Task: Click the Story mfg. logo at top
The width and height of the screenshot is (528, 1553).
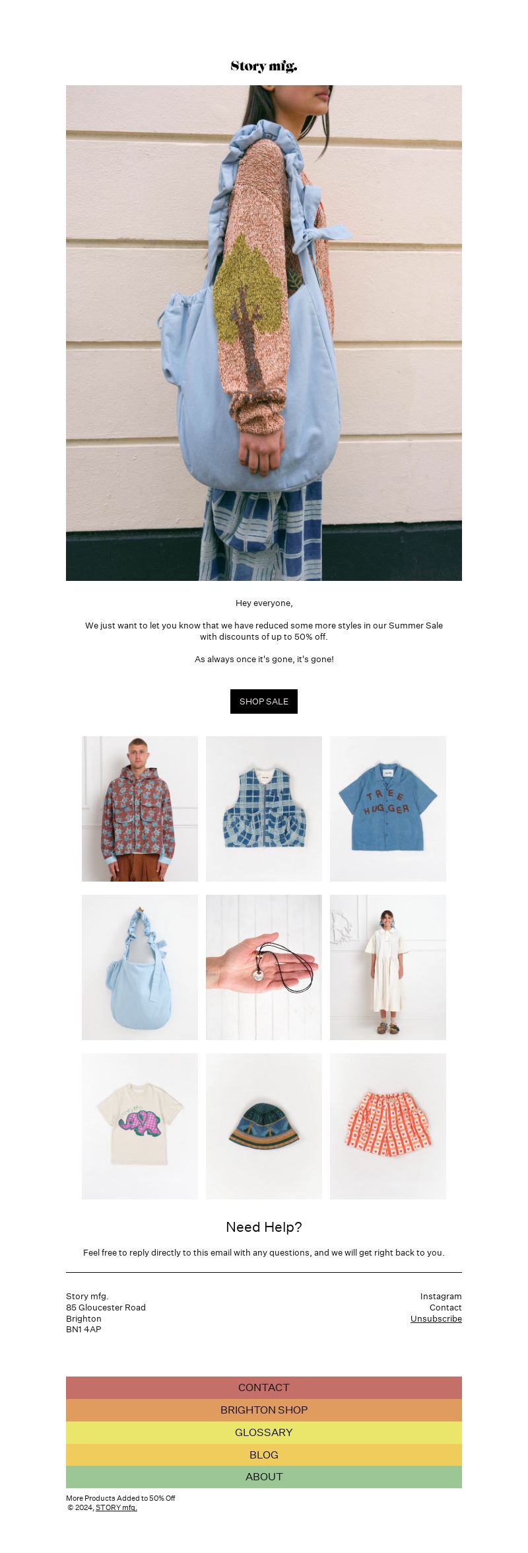Action: [x=264, y=66]
